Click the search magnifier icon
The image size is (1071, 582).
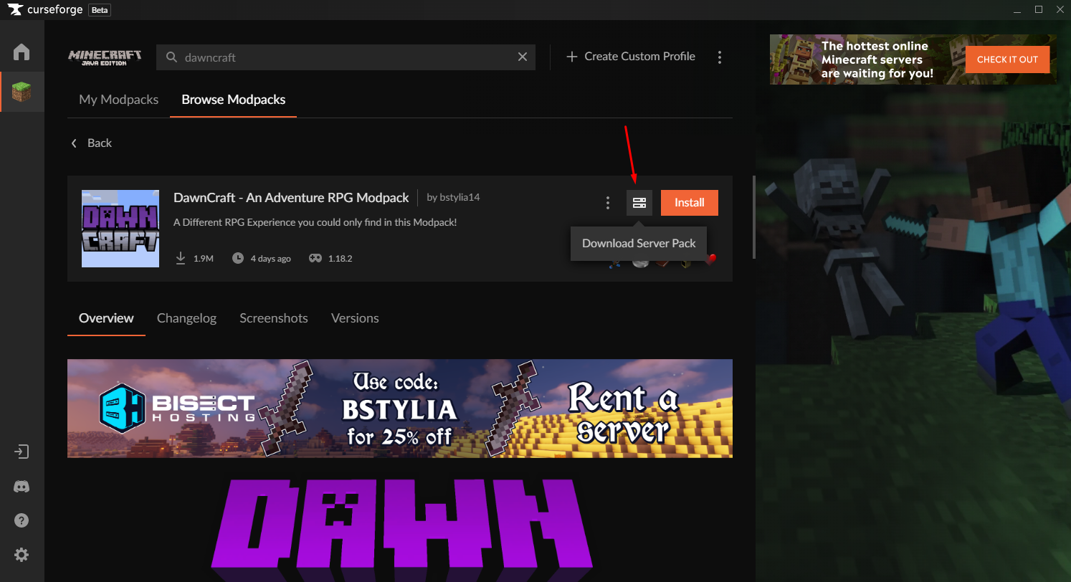[x=171, y=57]
